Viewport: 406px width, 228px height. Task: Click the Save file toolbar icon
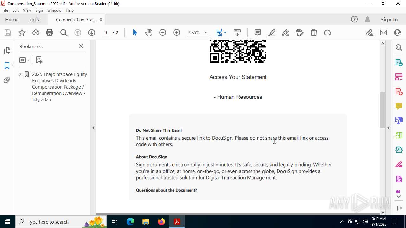[8, 33]
